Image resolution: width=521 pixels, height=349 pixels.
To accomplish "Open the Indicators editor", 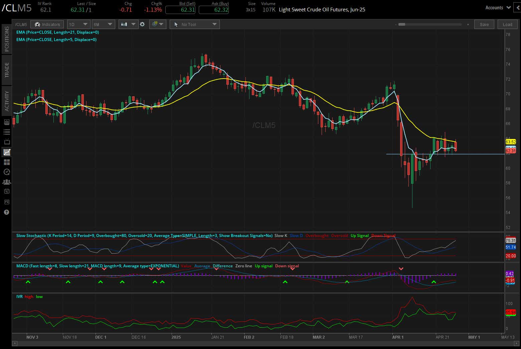I will [47, 24].
